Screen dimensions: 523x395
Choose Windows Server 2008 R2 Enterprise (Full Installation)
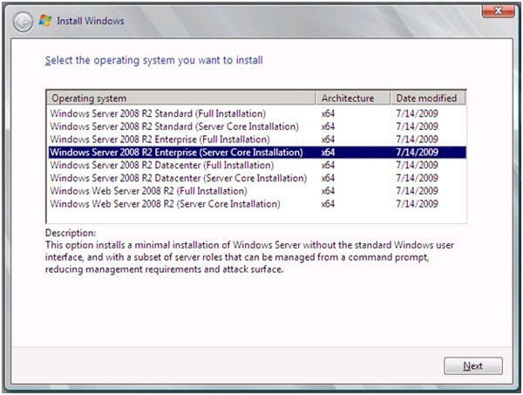click(x=257, y=140)
